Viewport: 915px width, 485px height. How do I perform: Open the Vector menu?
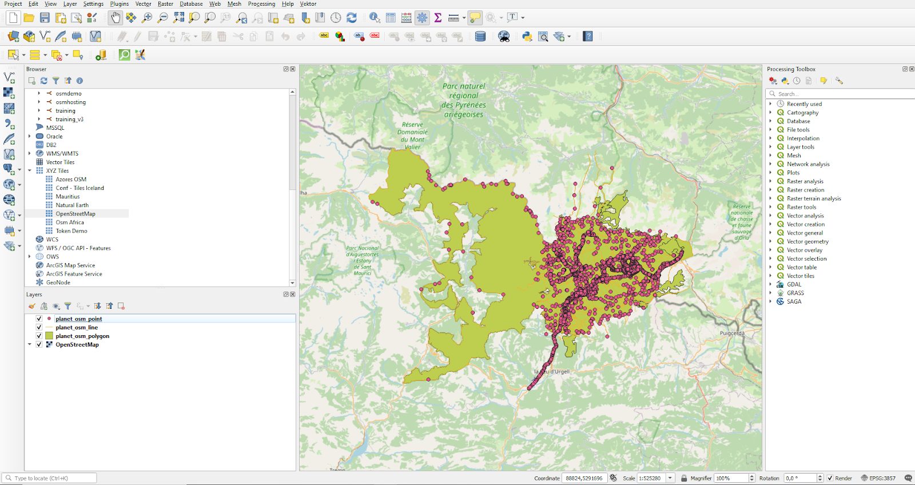143,4
